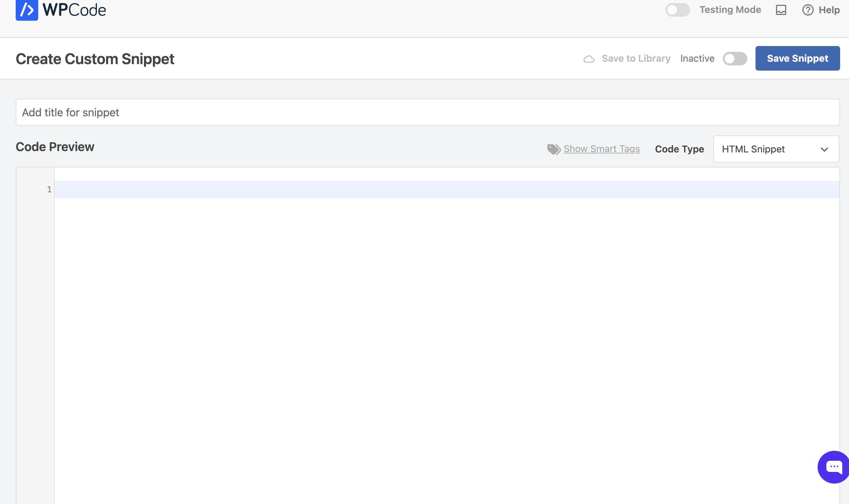Click the Save to Library text
Viewport: 849px width, 504px height.
(636, 59)
